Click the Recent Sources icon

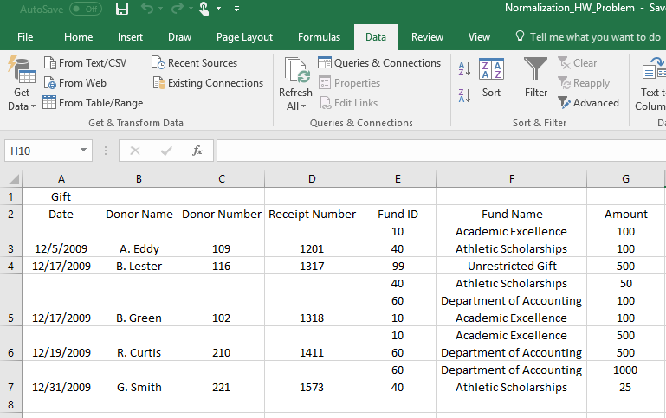(x=158, y=63)
